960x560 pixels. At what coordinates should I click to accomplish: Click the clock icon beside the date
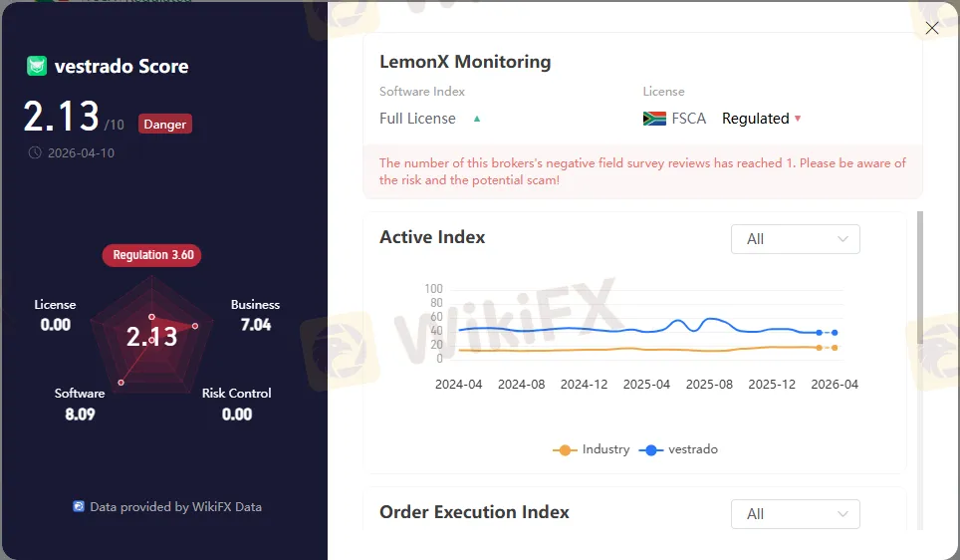(x=35, y=152)
